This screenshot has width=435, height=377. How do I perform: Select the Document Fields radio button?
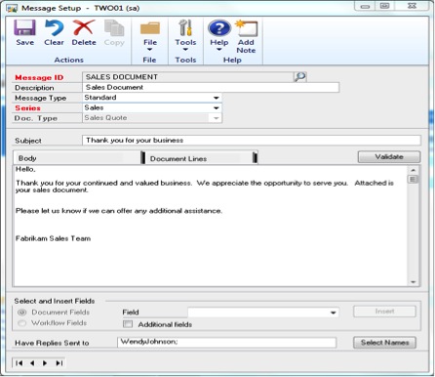tap(21, 313)
